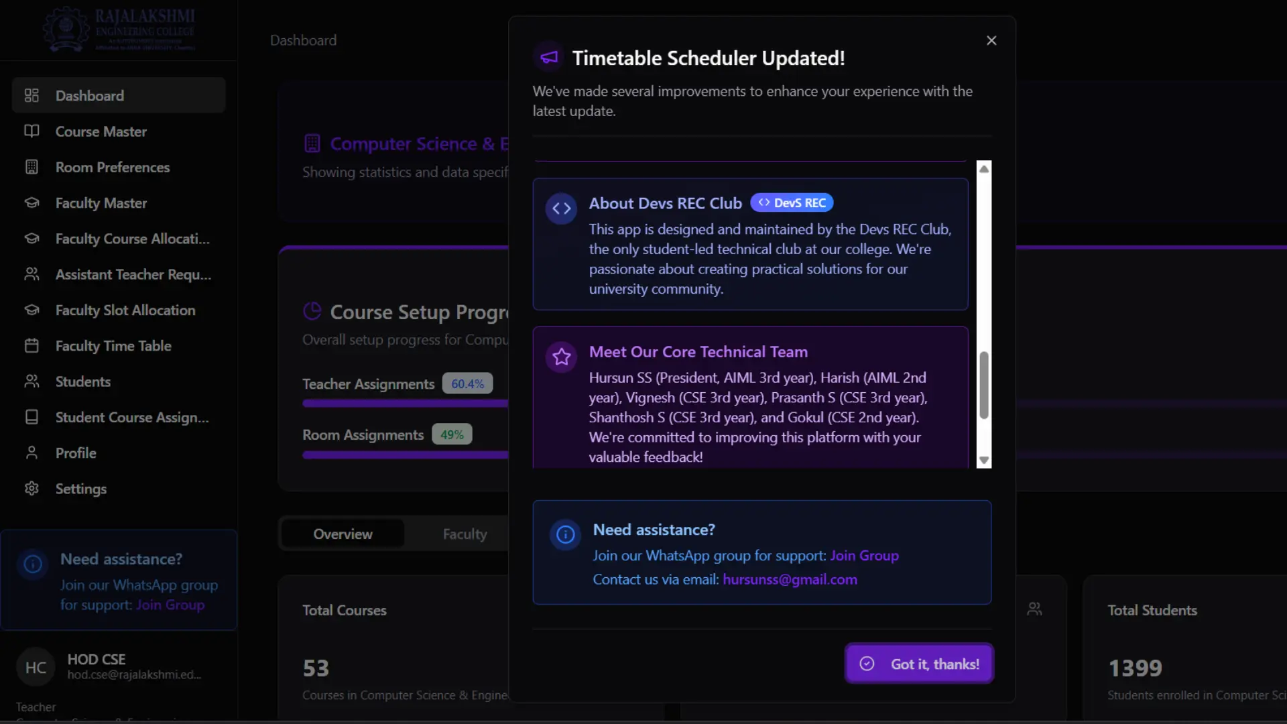Open Faculty Slot Allocation in sidebar
The height and width of the screenshot is (724, 1287).
(125, 310)
